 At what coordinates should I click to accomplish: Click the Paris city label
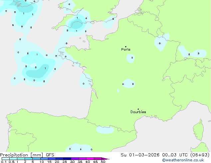pos(126,50)
